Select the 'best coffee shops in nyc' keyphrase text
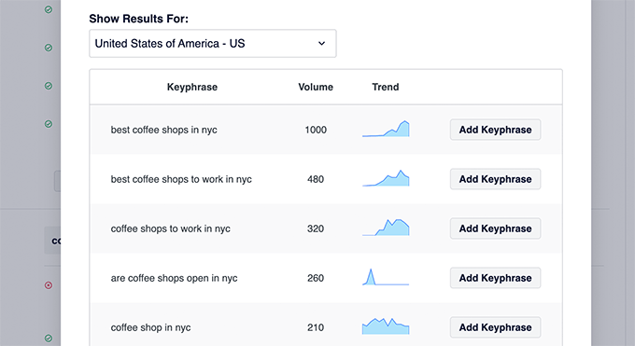 [164, 130]
